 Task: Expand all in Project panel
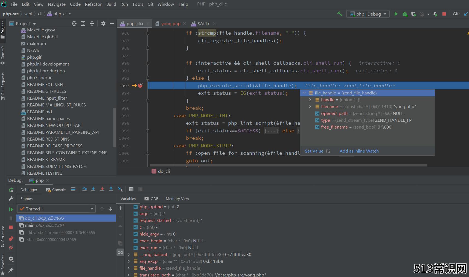click(83, 23)
